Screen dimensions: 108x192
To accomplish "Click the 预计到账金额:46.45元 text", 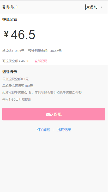I will click(45, 51).
